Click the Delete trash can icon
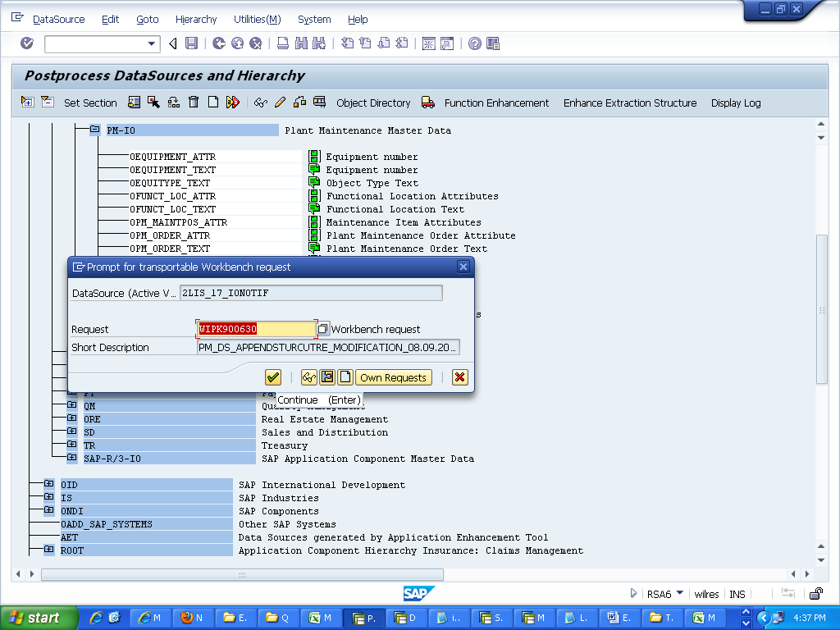 click(x=194, y=102)
